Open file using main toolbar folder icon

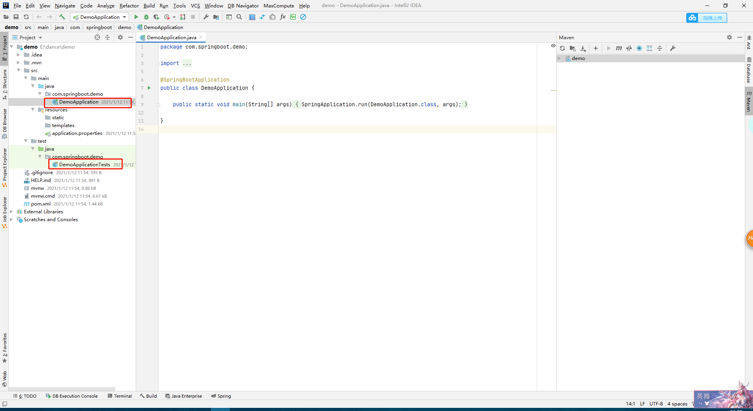click(x=6, y=17)
